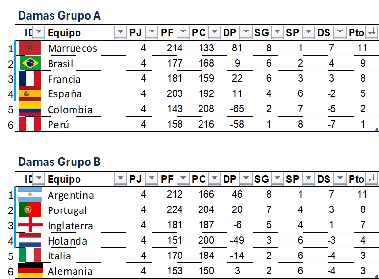
Task: Click the Italy flag icon
Action: click(30, 256)
